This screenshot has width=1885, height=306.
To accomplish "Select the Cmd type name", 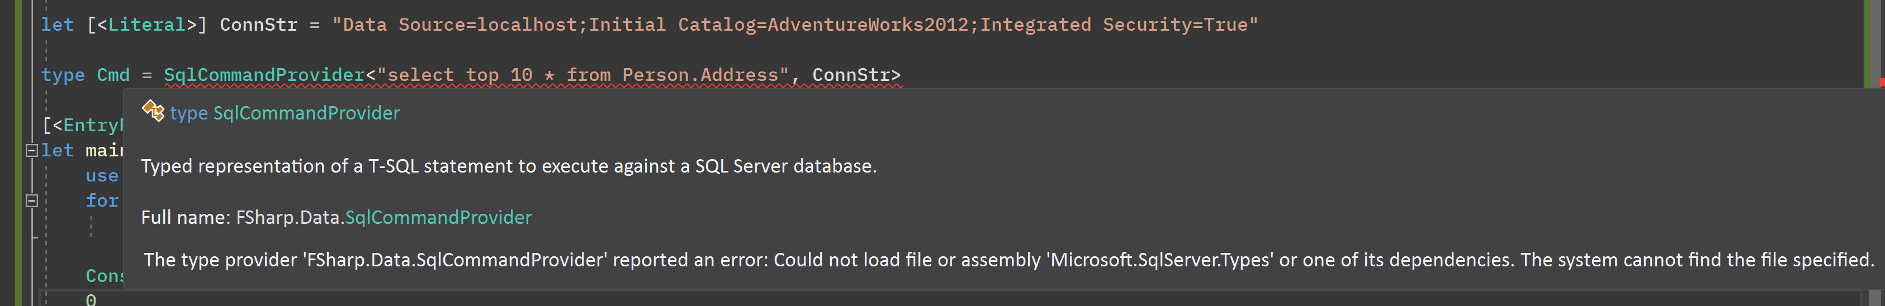I will pos(113,75).
